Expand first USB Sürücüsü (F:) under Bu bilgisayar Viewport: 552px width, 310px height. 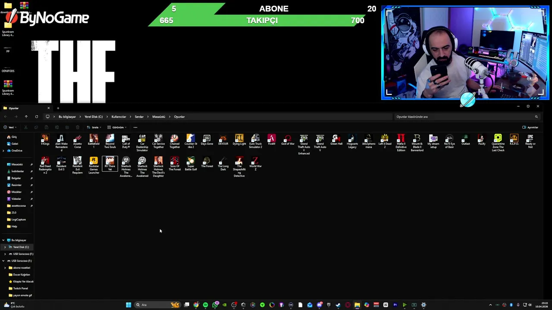[5, 254]
